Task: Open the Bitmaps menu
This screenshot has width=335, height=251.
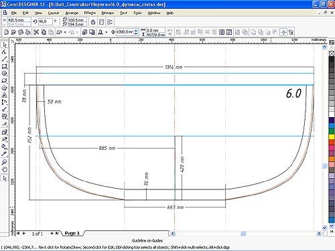Action: click(107, 13)
